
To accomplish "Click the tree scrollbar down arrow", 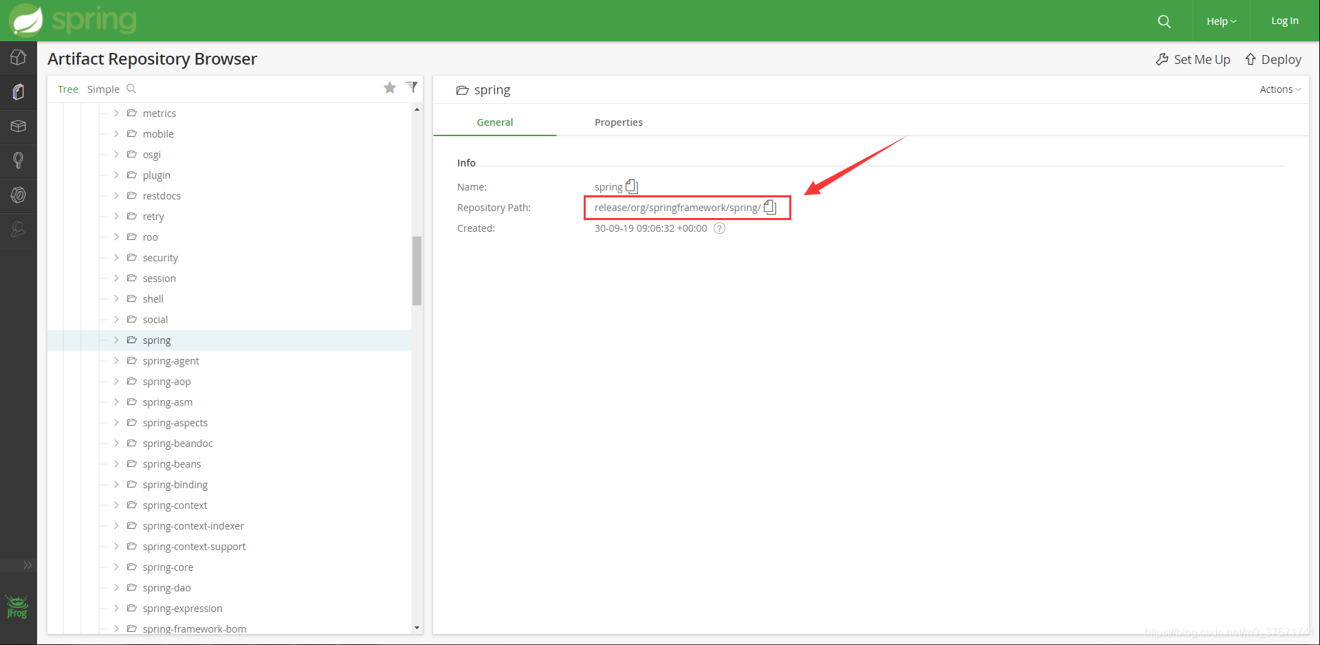I will tap(417, 628).
